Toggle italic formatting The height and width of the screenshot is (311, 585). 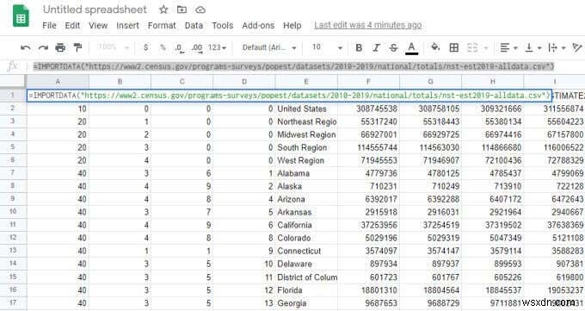377,48
